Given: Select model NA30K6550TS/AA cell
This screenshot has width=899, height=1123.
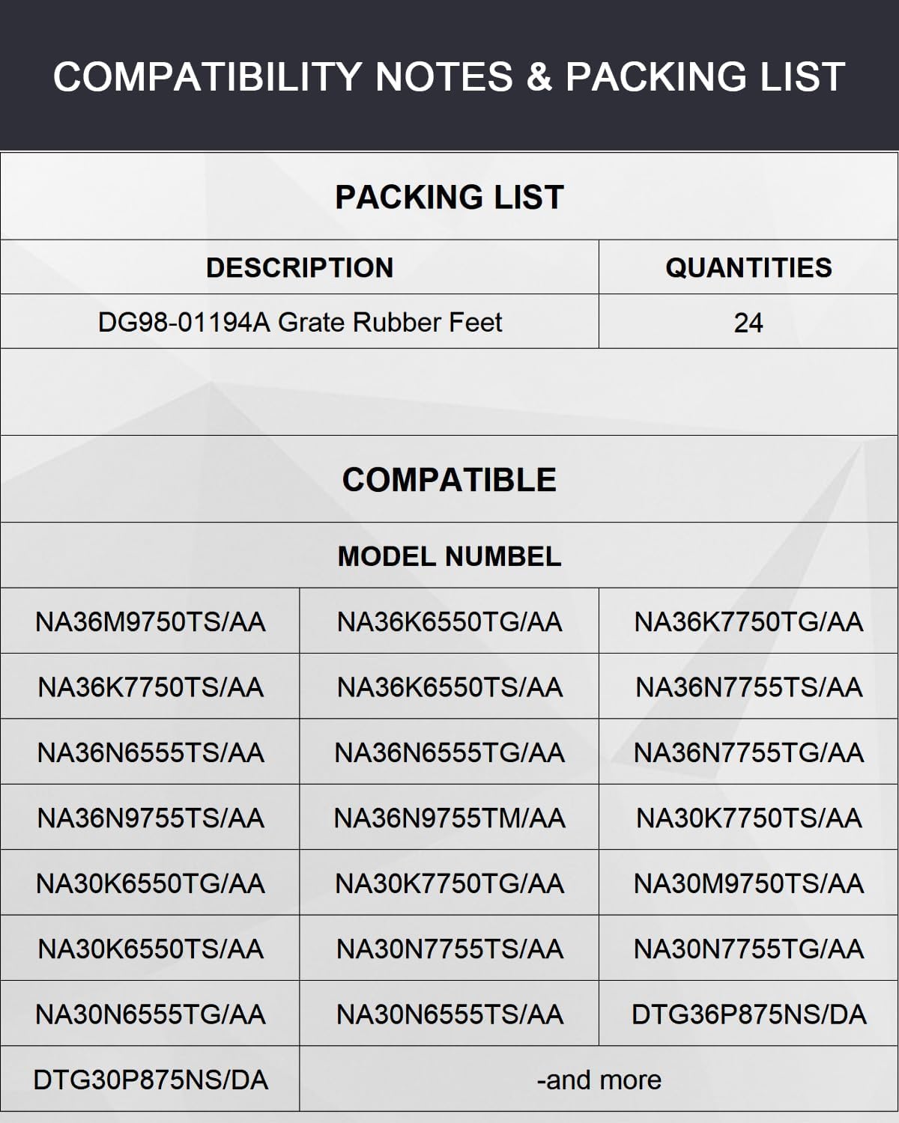Looking at the screenshot, I should (150, 949).
